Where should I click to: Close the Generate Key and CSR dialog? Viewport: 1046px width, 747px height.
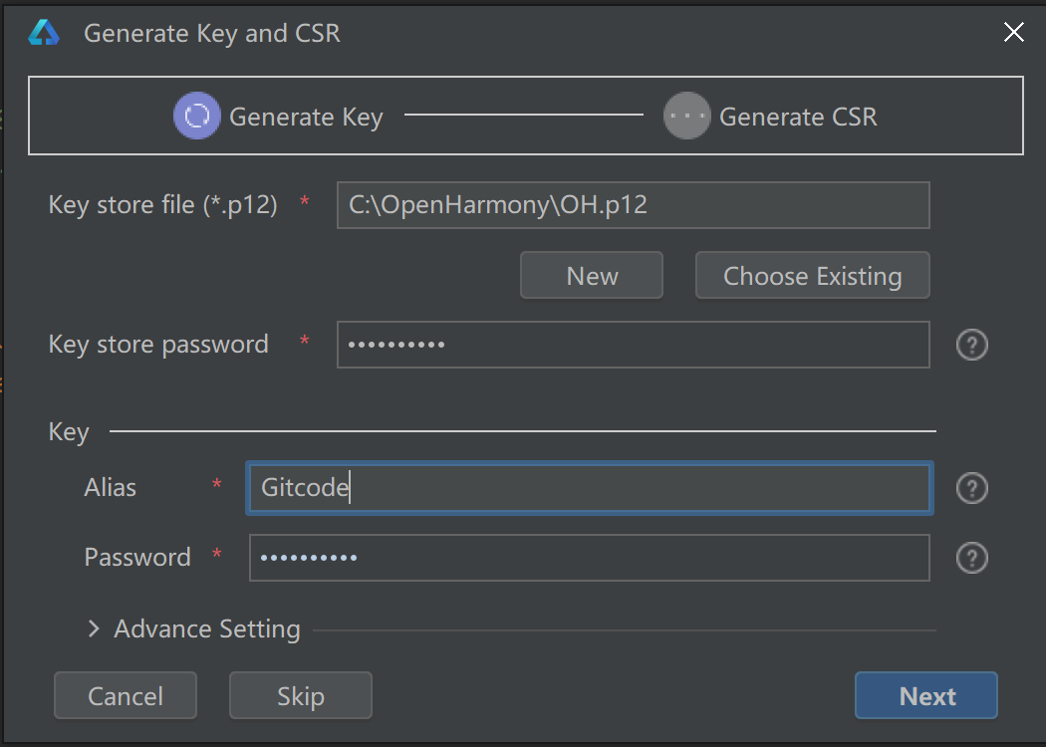tap(1013, 33)
